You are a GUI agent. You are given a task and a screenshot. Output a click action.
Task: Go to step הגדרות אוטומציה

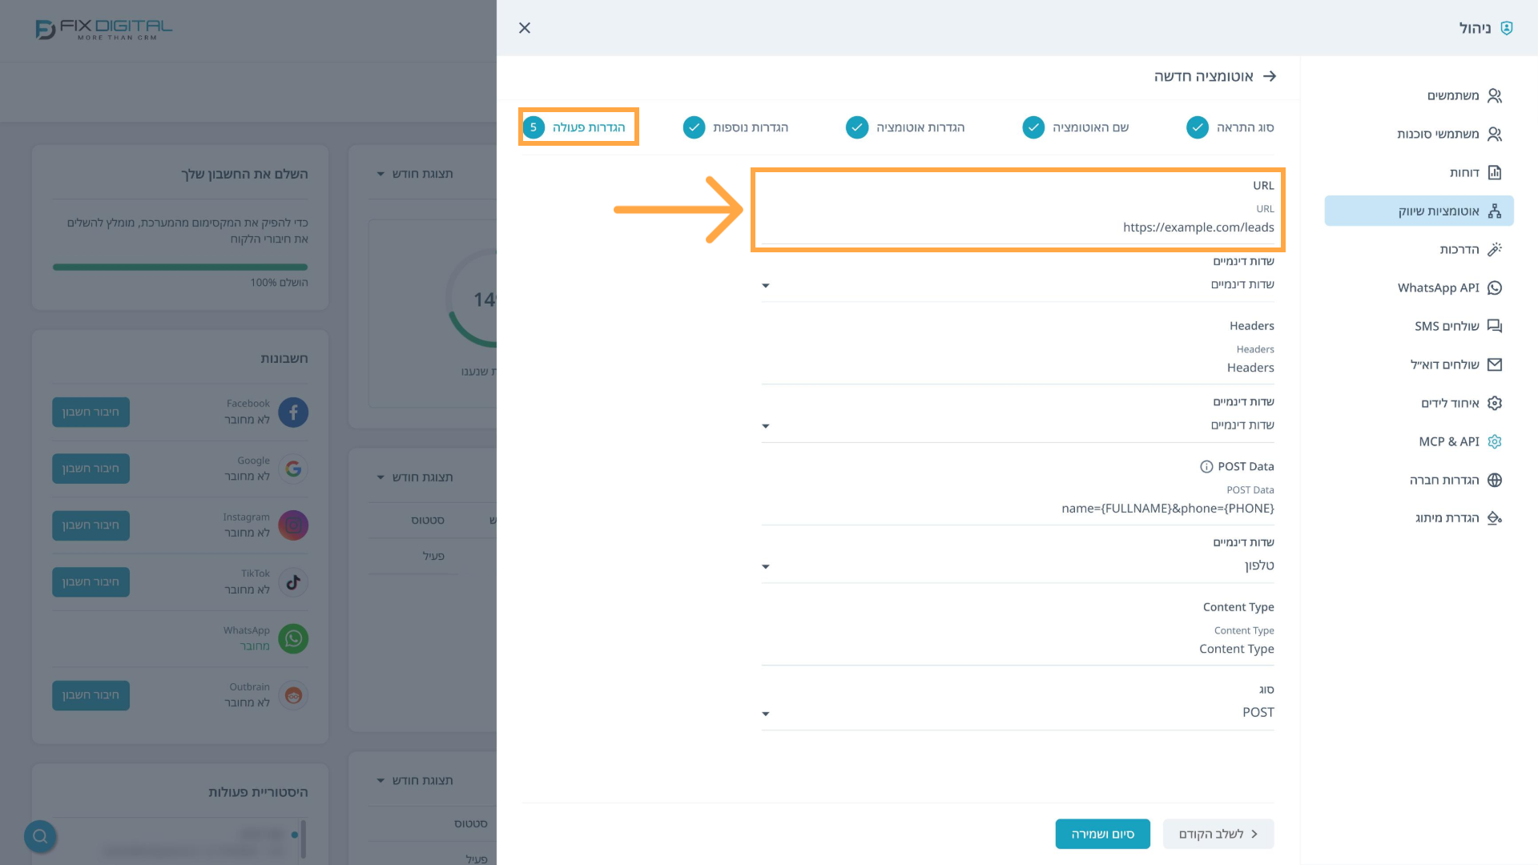[x=905, y=127]
